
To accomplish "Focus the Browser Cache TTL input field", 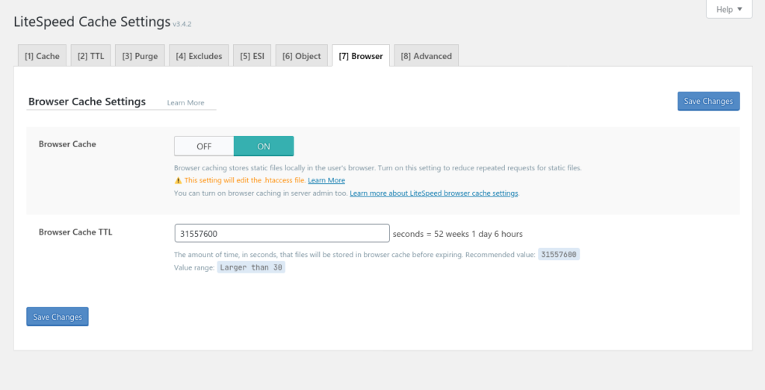I will point(282,233).
